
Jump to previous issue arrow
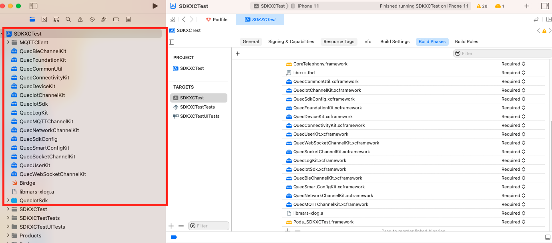coord(539,30)
